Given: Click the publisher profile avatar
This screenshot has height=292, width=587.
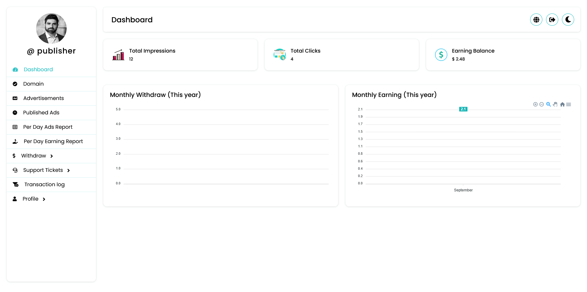Looking at the screenshot, I should pyautogui.click(x=51, y=28).
